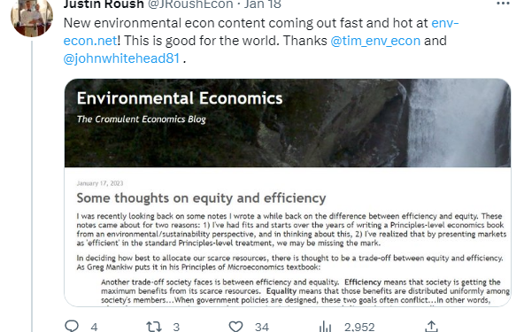Click the retweet count number 3
Screen dimensions: 524x332
point(176,327)
